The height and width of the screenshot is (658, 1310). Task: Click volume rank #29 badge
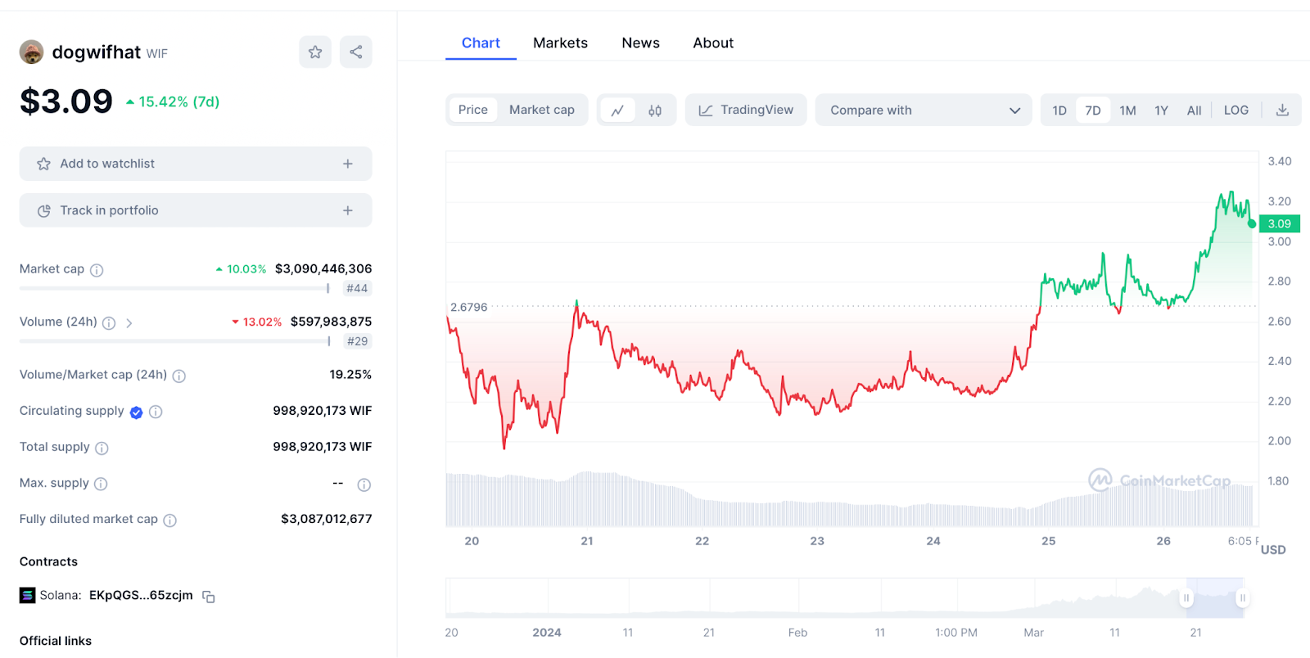(x=357, y=341)
